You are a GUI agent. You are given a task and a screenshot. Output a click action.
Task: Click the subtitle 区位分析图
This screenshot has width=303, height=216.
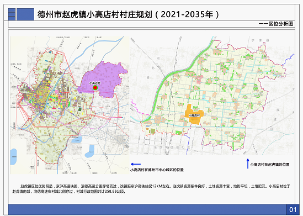pos(281,24)
